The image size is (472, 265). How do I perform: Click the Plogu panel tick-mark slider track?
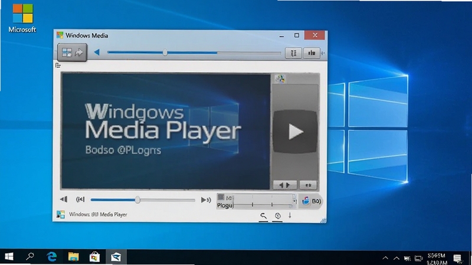(x=263, y=204)
